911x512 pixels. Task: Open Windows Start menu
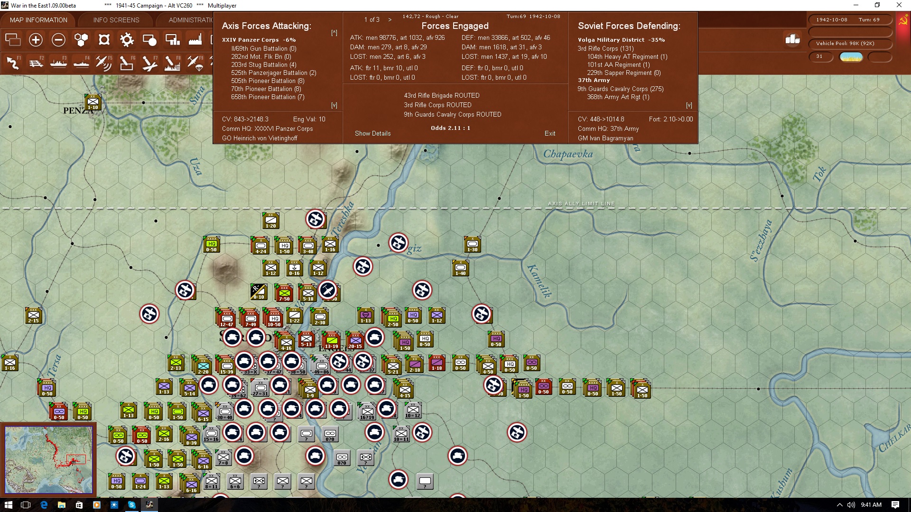point(9,505)
